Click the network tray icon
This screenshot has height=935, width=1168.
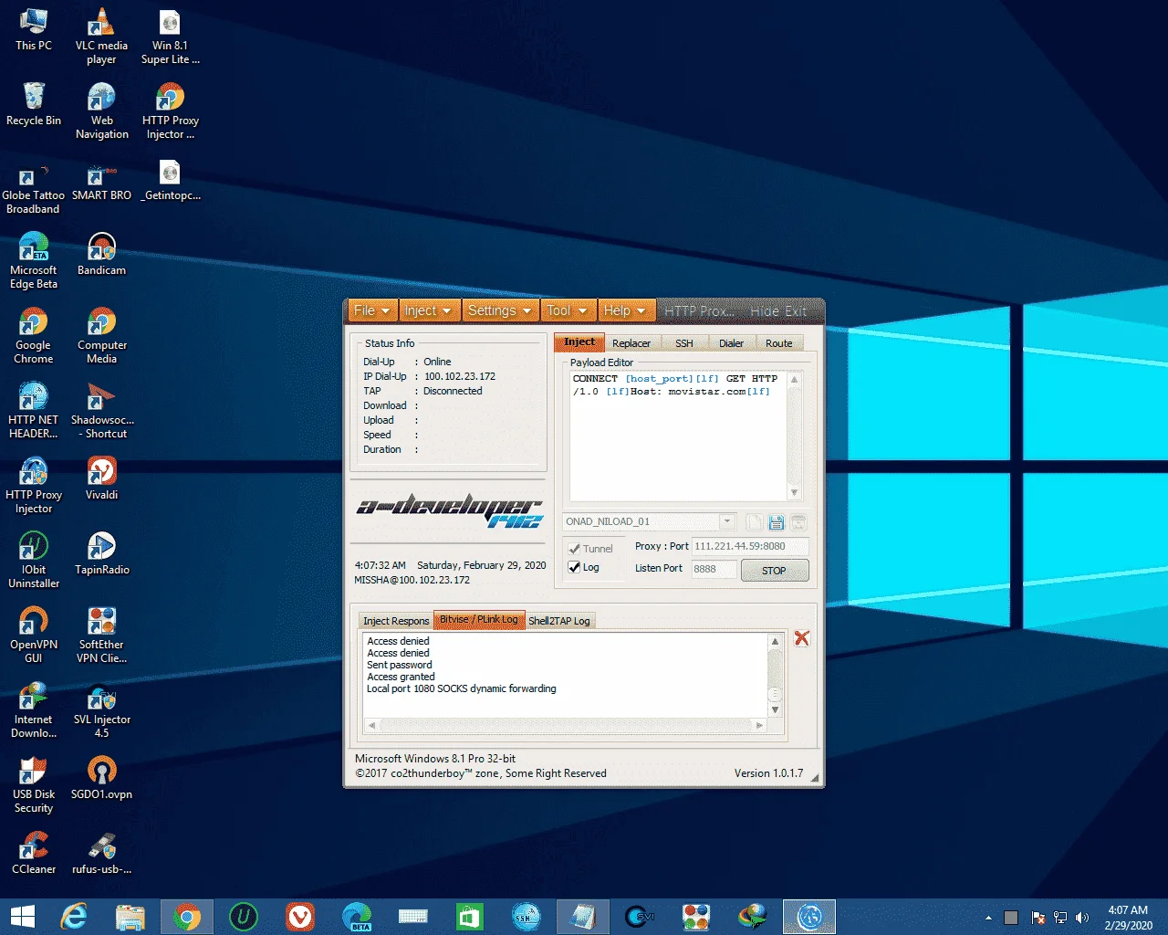1060,918
